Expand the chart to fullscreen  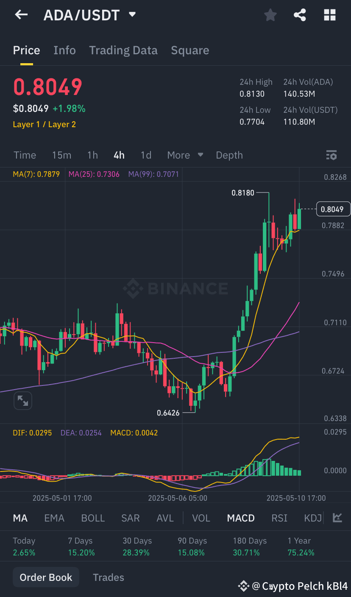click(x=22, y=400)
